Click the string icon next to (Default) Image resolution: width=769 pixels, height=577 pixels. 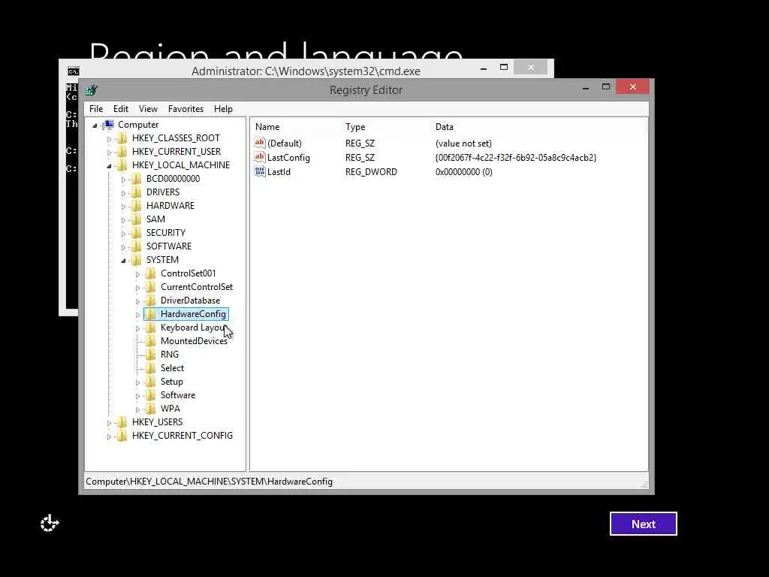pos(259,143)
